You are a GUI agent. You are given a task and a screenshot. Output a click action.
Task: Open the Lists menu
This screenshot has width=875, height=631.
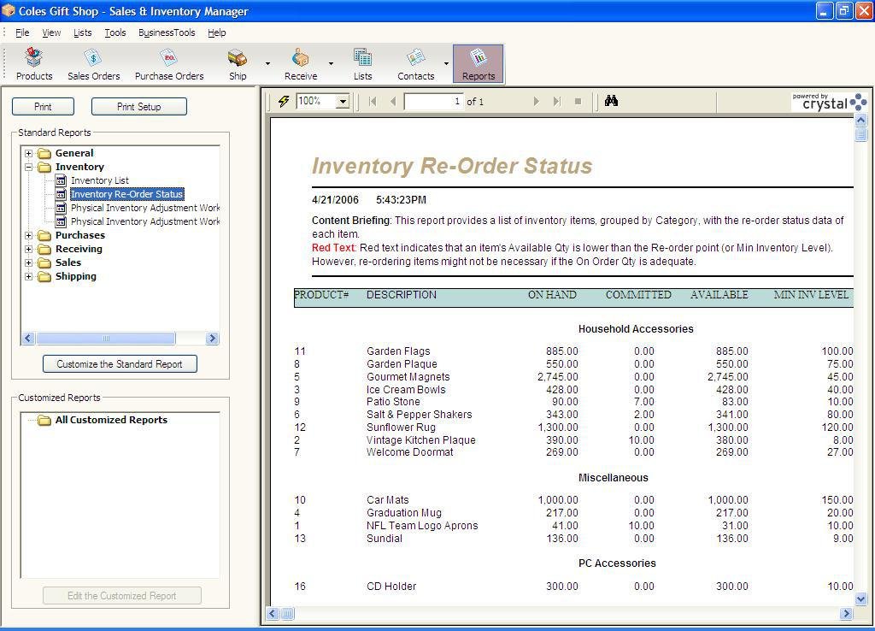(83, 32)
